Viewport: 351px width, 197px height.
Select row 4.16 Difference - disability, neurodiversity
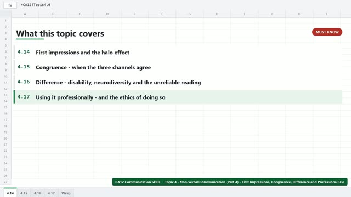(x=178, y=82)
